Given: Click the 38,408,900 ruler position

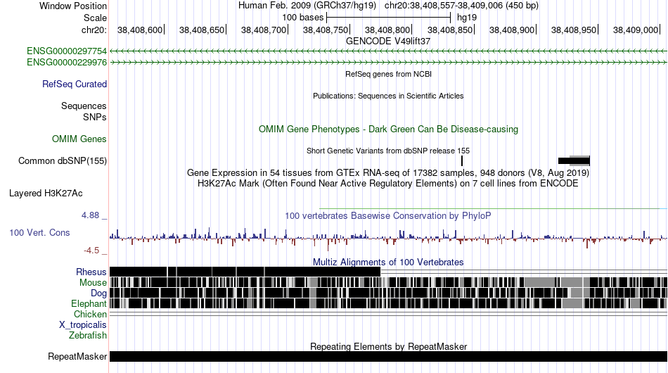Looking at the screenshot, I should [x=512, y=30].
